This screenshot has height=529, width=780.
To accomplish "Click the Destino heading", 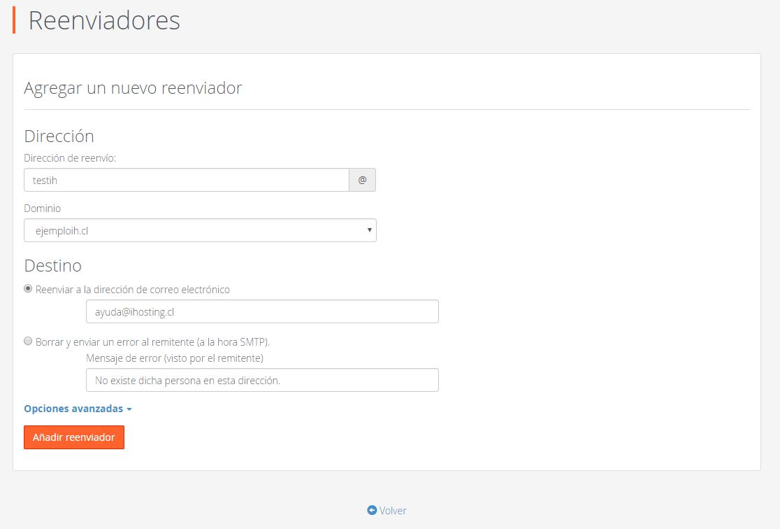I will click(x=52, y=265).
